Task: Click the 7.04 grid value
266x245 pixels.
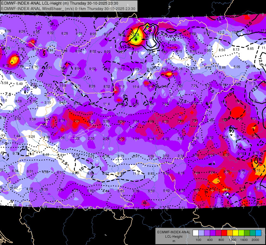Action: point(136,121)
